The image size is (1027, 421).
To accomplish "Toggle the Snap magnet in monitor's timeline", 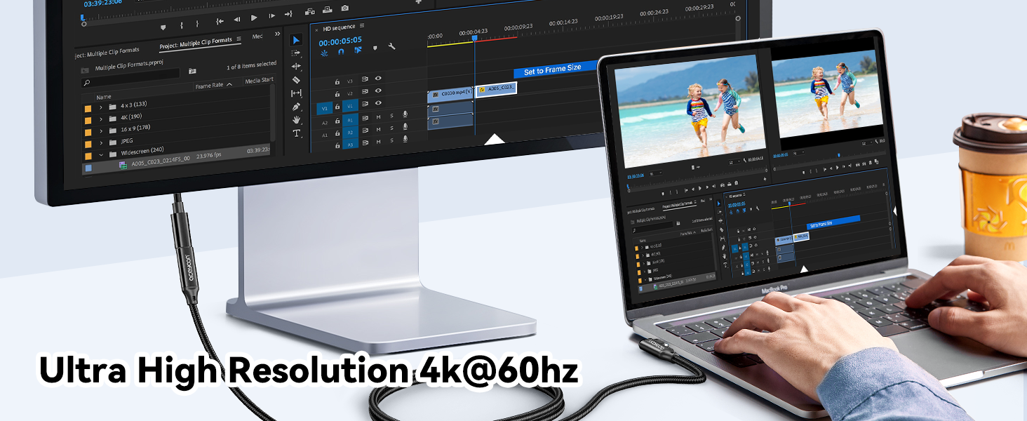I will [x=341, y=51].
